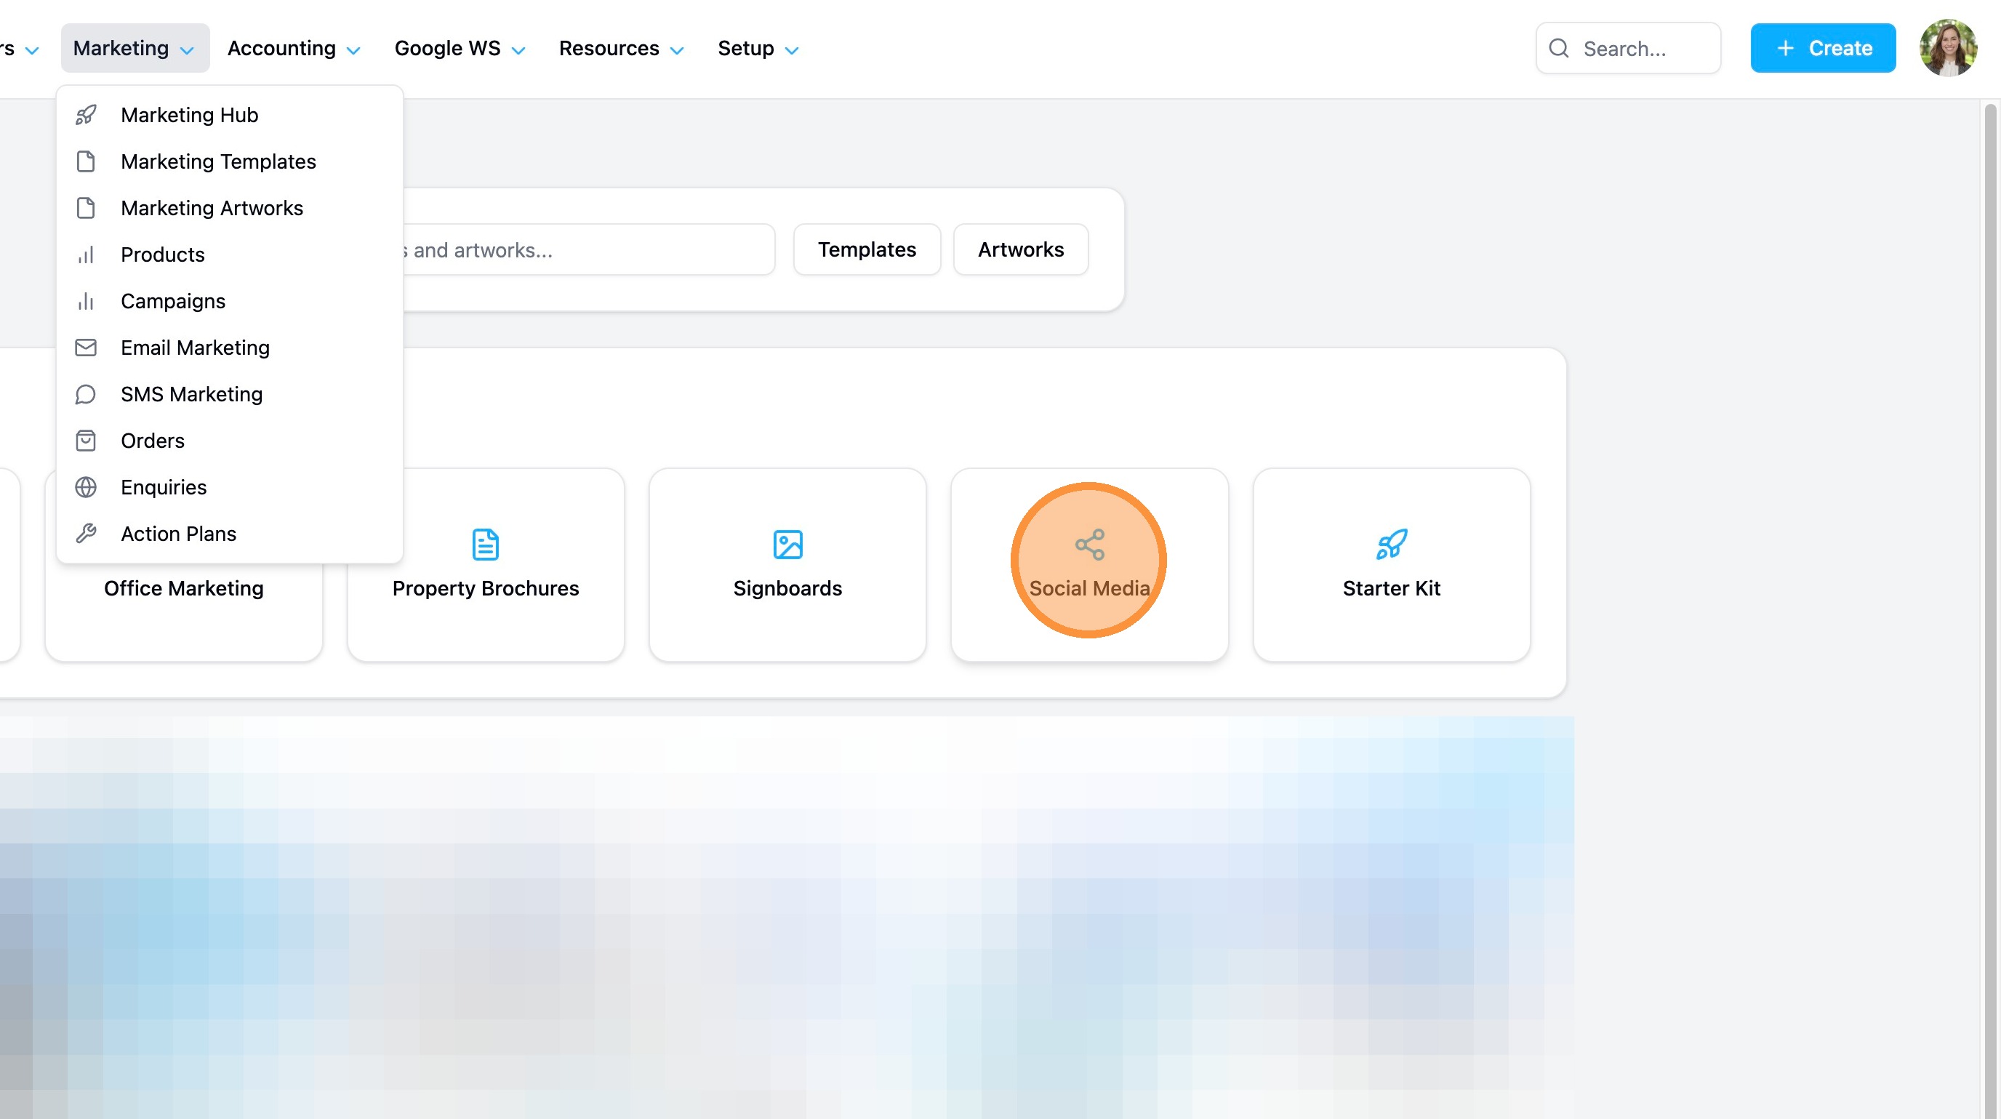The image size is (2001, 1119).
Task: Click the Property Brochures document icon
Action: click(486, 545)
